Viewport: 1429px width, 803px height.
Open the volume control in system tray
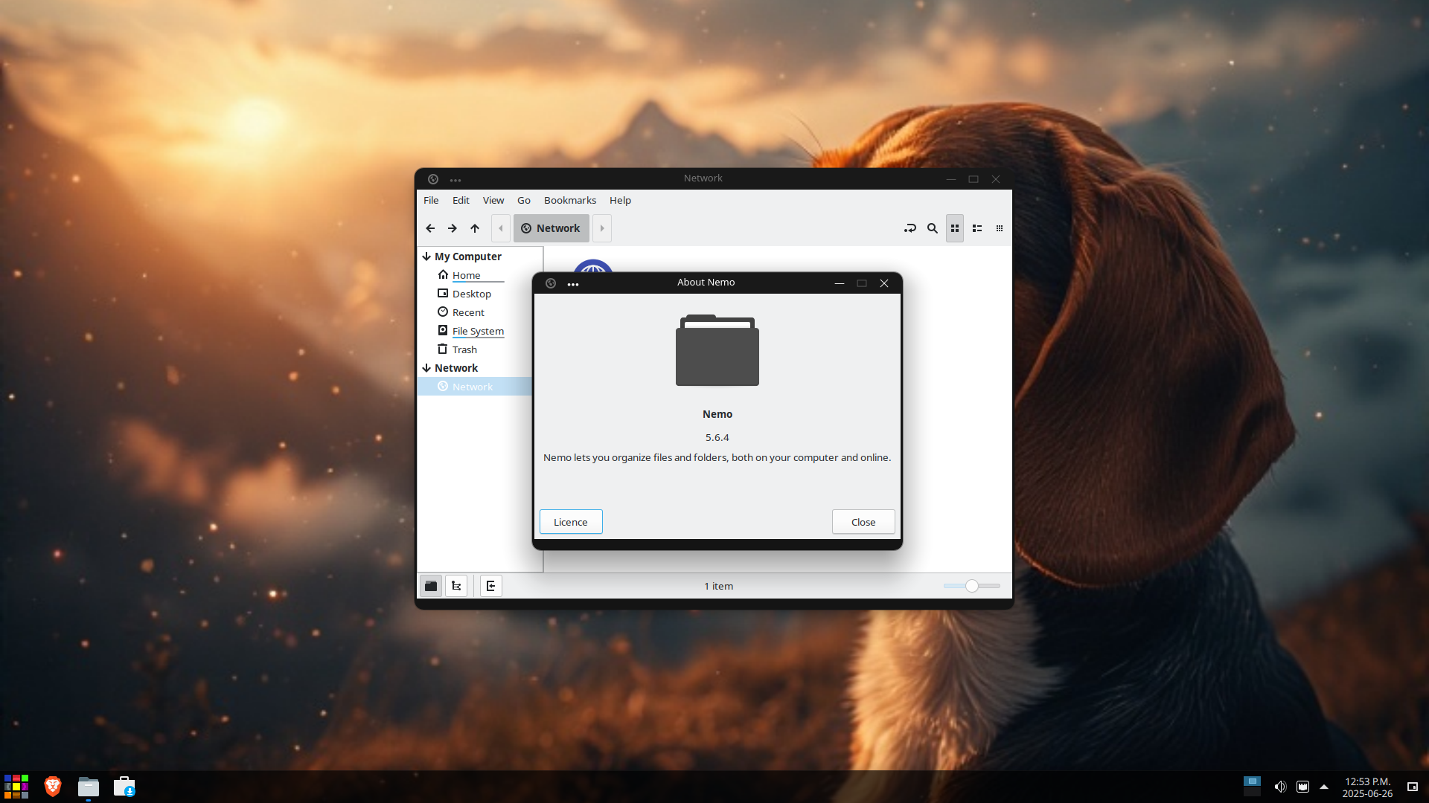pyautogui.click(x=1280, y=787)
